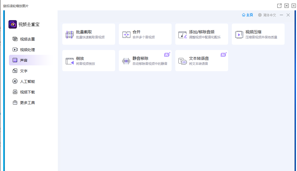Viewport: 297px width, 171px height.
Task: Click the 批量截取 film-crop icon
Action: [x=69, y=34]
